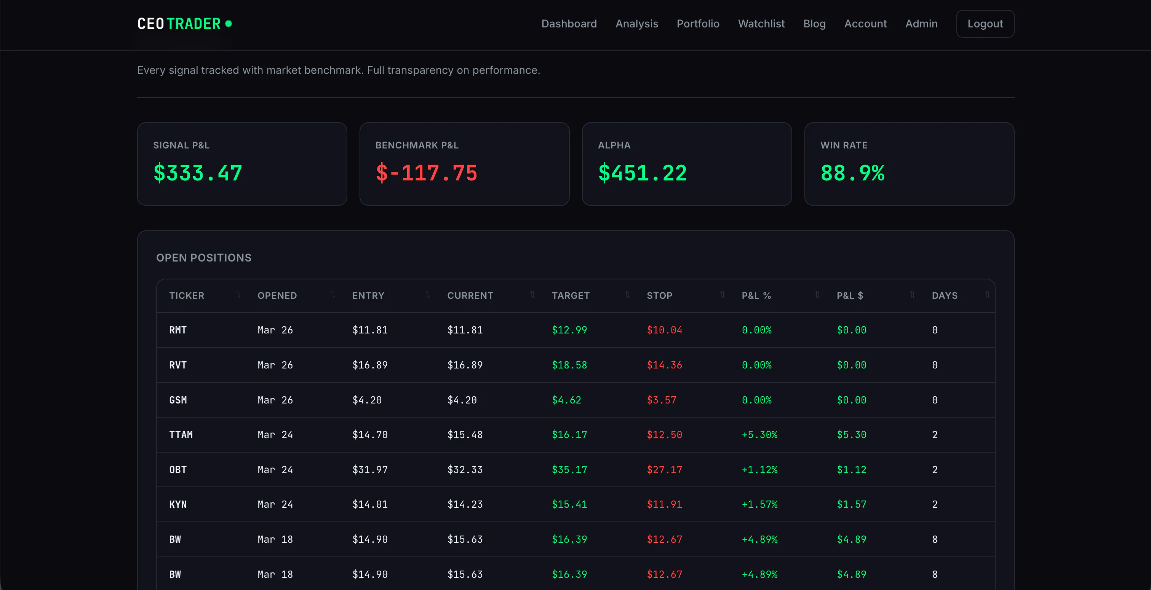Sort by CURRENT price sort icon
The image size is (1151, 590).
tap(532, 295)
